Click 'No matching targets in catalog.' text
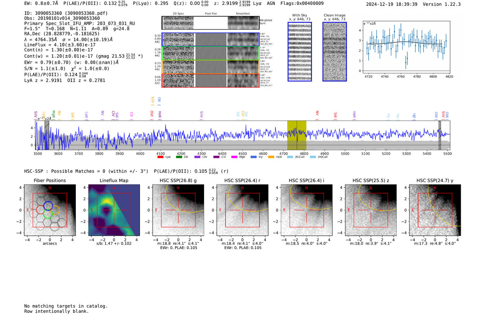Viewport: 485px width, 330px height. [x=66, y=306]
